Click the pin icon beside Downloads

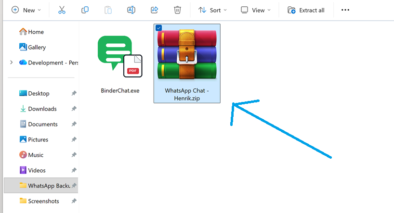[x=74, y=109]
